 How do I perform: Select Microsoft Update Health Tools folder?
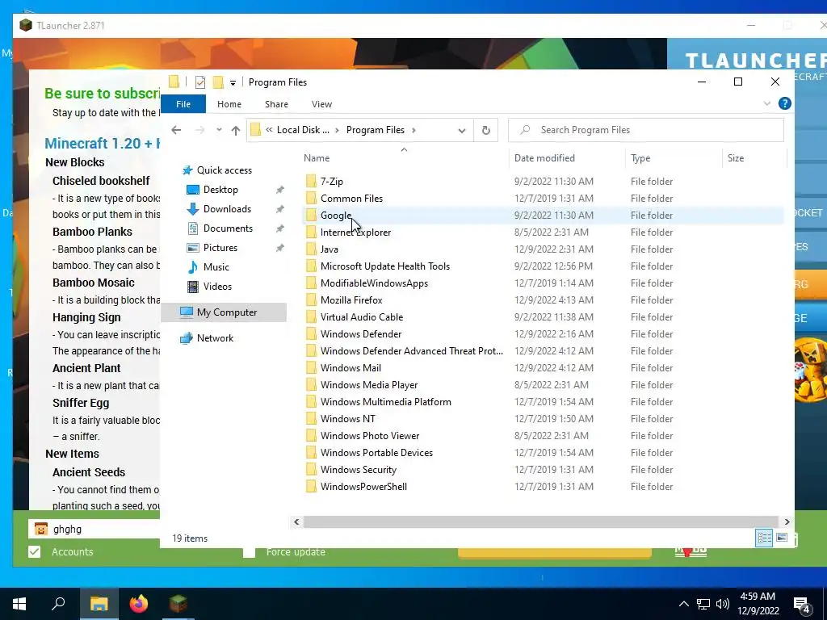(385, 266)
